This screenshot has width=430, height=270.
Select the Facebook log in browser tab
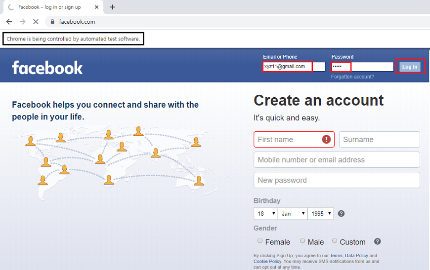pyautogui.click(x=49, y=7)
